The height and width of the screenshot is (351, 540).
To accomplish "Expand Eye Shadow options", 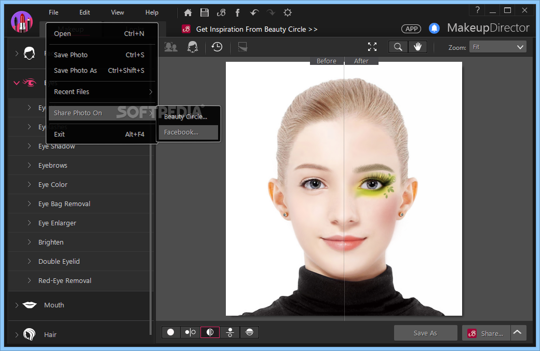I will (x=29, y=146).
